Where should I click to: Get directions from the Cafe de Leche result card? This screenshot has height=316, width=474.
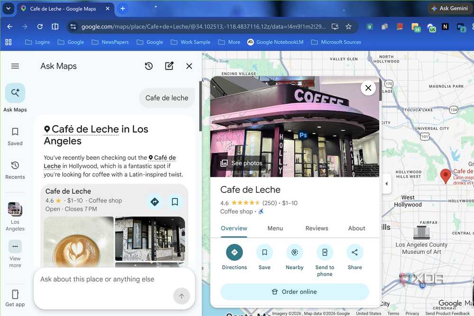coord(155,202)
